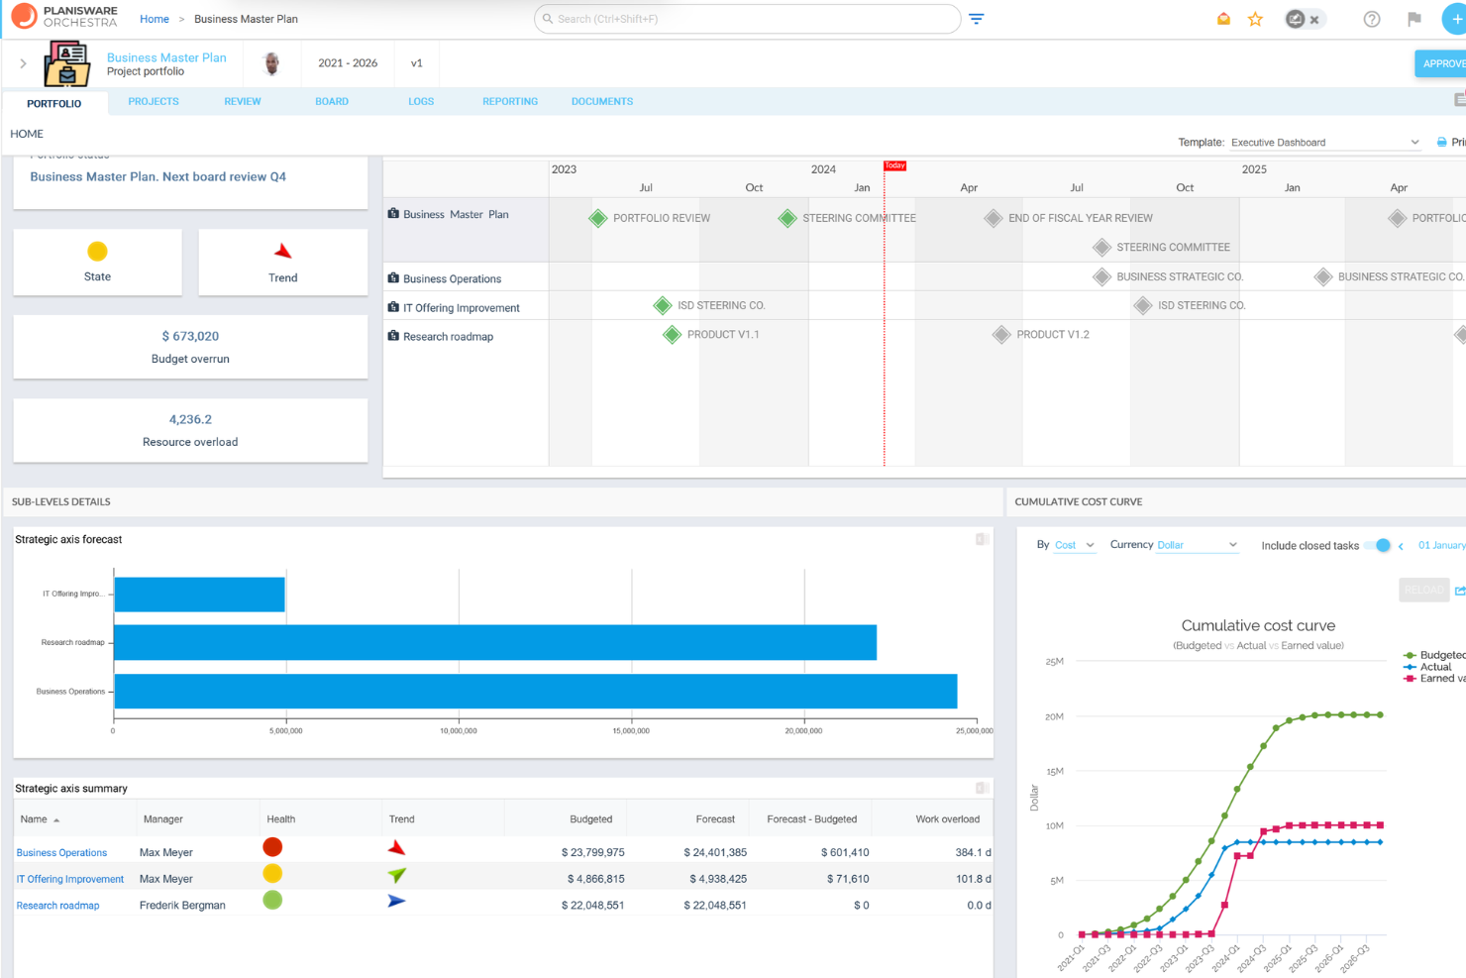Viewport: 1466px width, 978px height.
Task: Click the Business Master Plan title link
Action: pos(166,57)
